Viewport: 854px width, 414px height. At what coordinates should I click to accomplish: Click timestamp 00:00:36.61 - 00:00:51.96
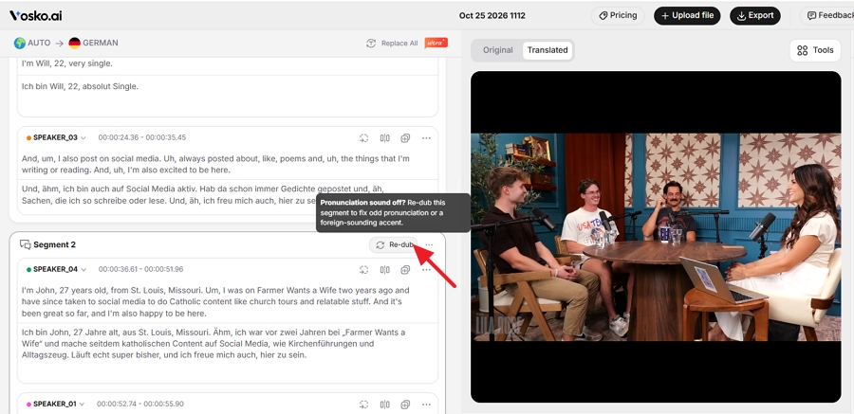coord(141,269)
